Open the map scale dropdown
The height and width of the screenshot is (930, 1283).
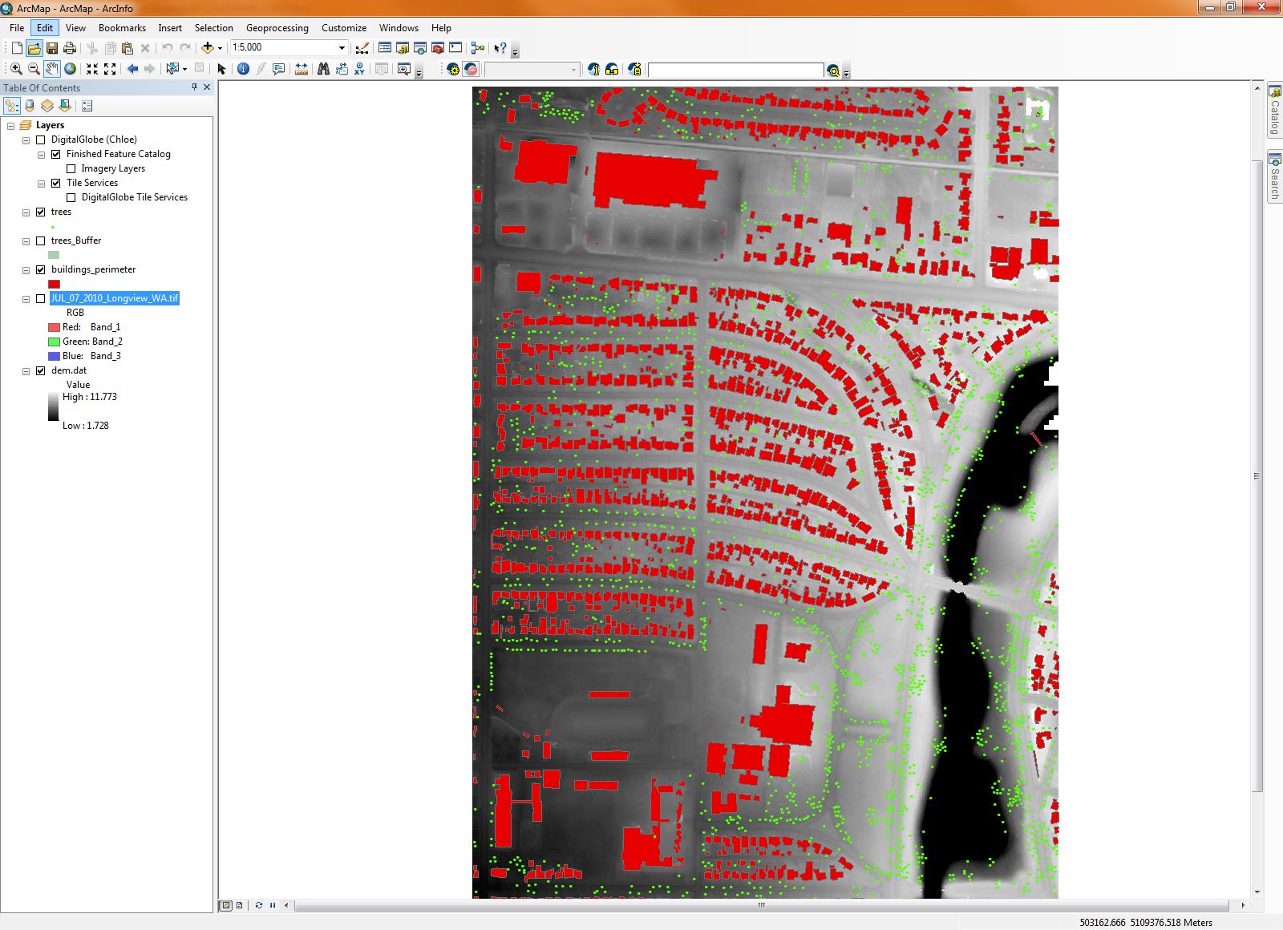[342, 47]
